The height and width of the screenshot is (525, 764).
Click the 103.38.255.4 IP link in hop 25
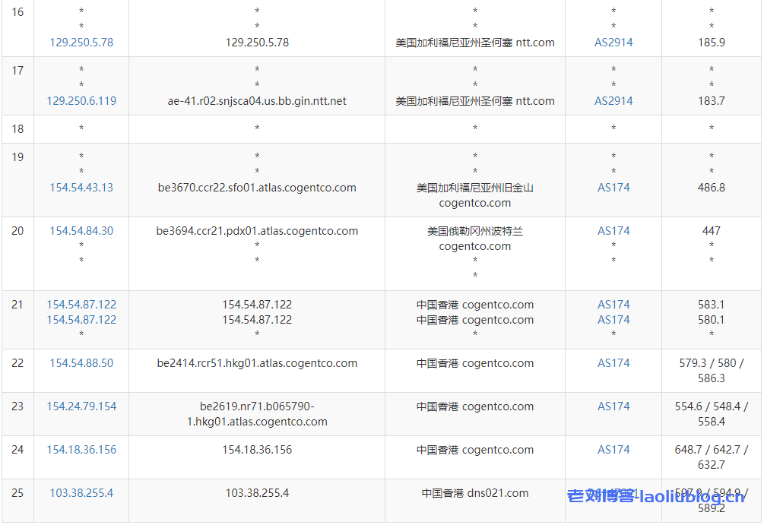[x=81, y=493]
